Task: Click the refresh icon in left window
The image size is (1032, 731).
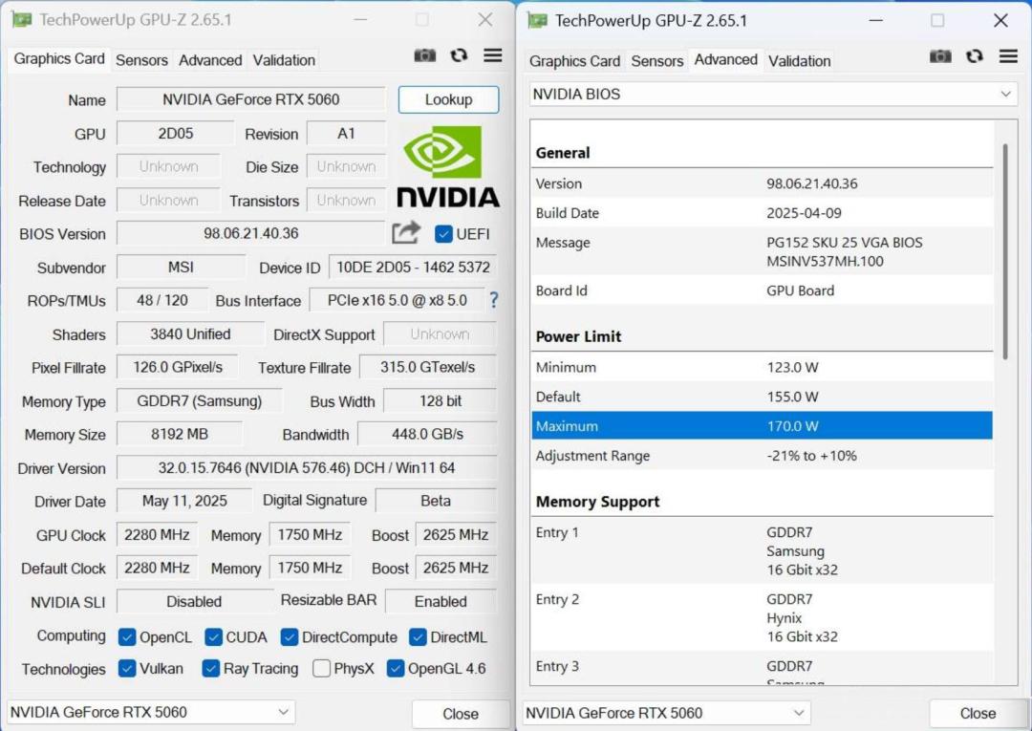Action: tap(459, 55)
